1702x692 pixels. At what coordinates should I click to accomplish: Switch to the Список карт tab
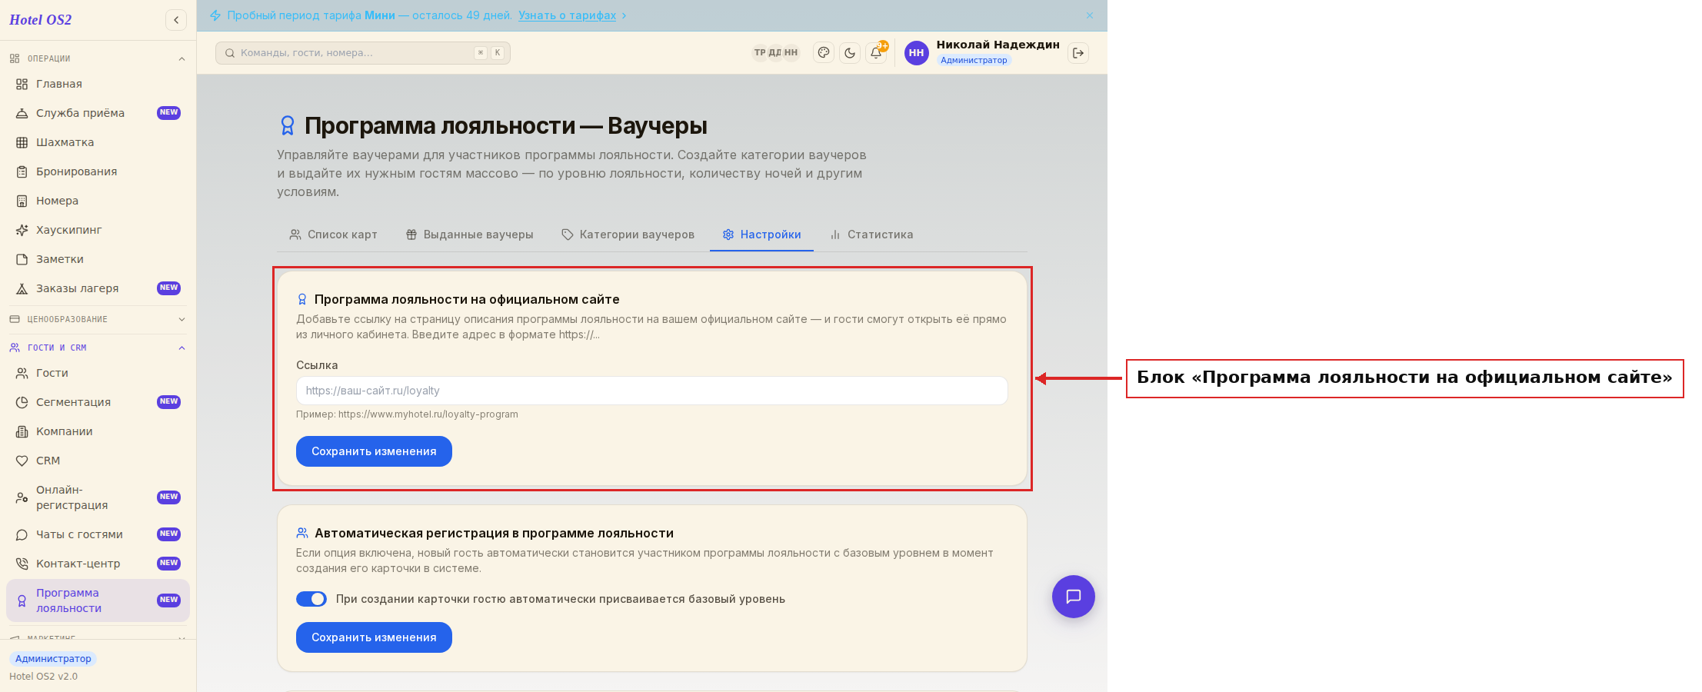pos(333,235)
